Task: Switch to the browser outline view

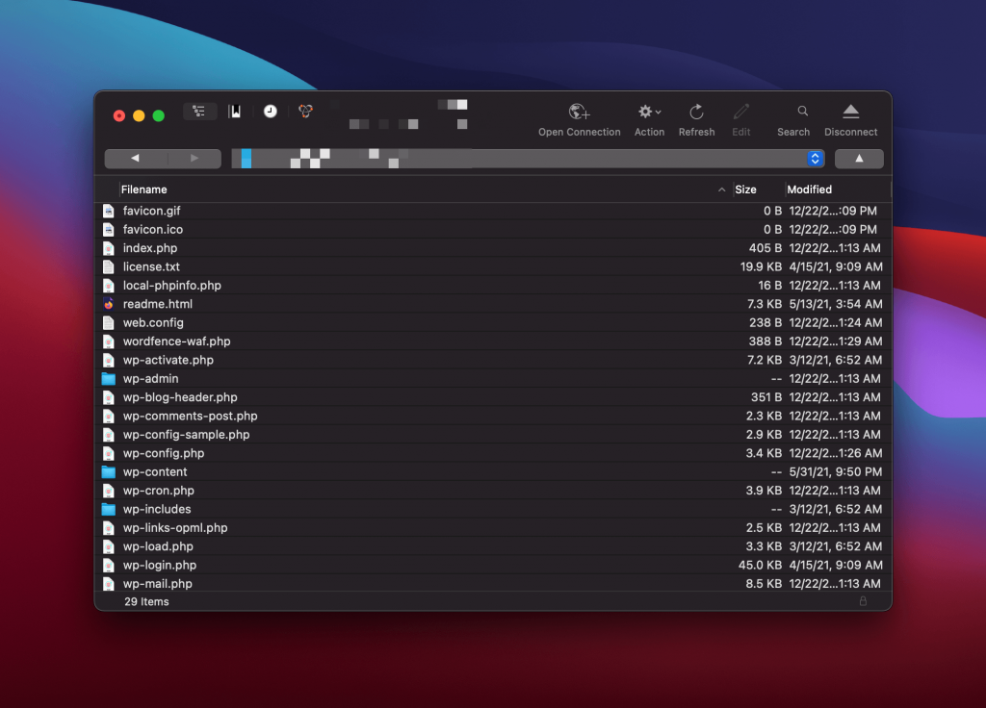Action: 199,112
